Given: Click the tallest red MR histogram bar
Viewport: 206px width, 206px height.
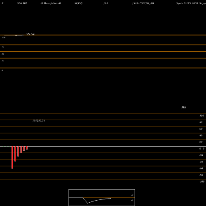Looking at the screenshot, I should click(x=12, y=157).
